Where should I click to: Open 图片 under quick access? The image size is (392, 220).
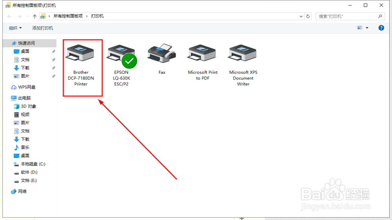pos(22,76)
